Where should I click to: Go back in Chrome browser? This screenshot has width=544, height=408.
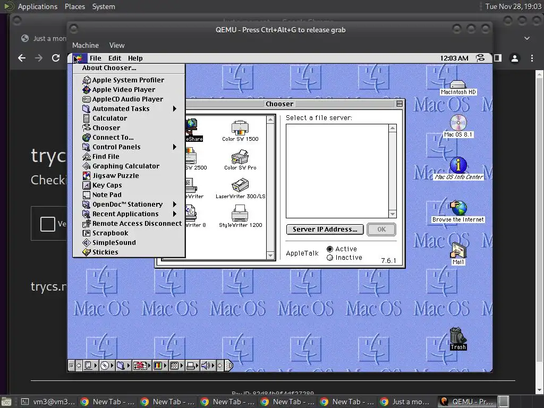click(22, 58)
